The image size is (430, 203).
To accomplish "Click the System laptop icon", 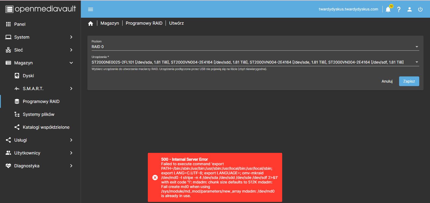I will (8, 37).
